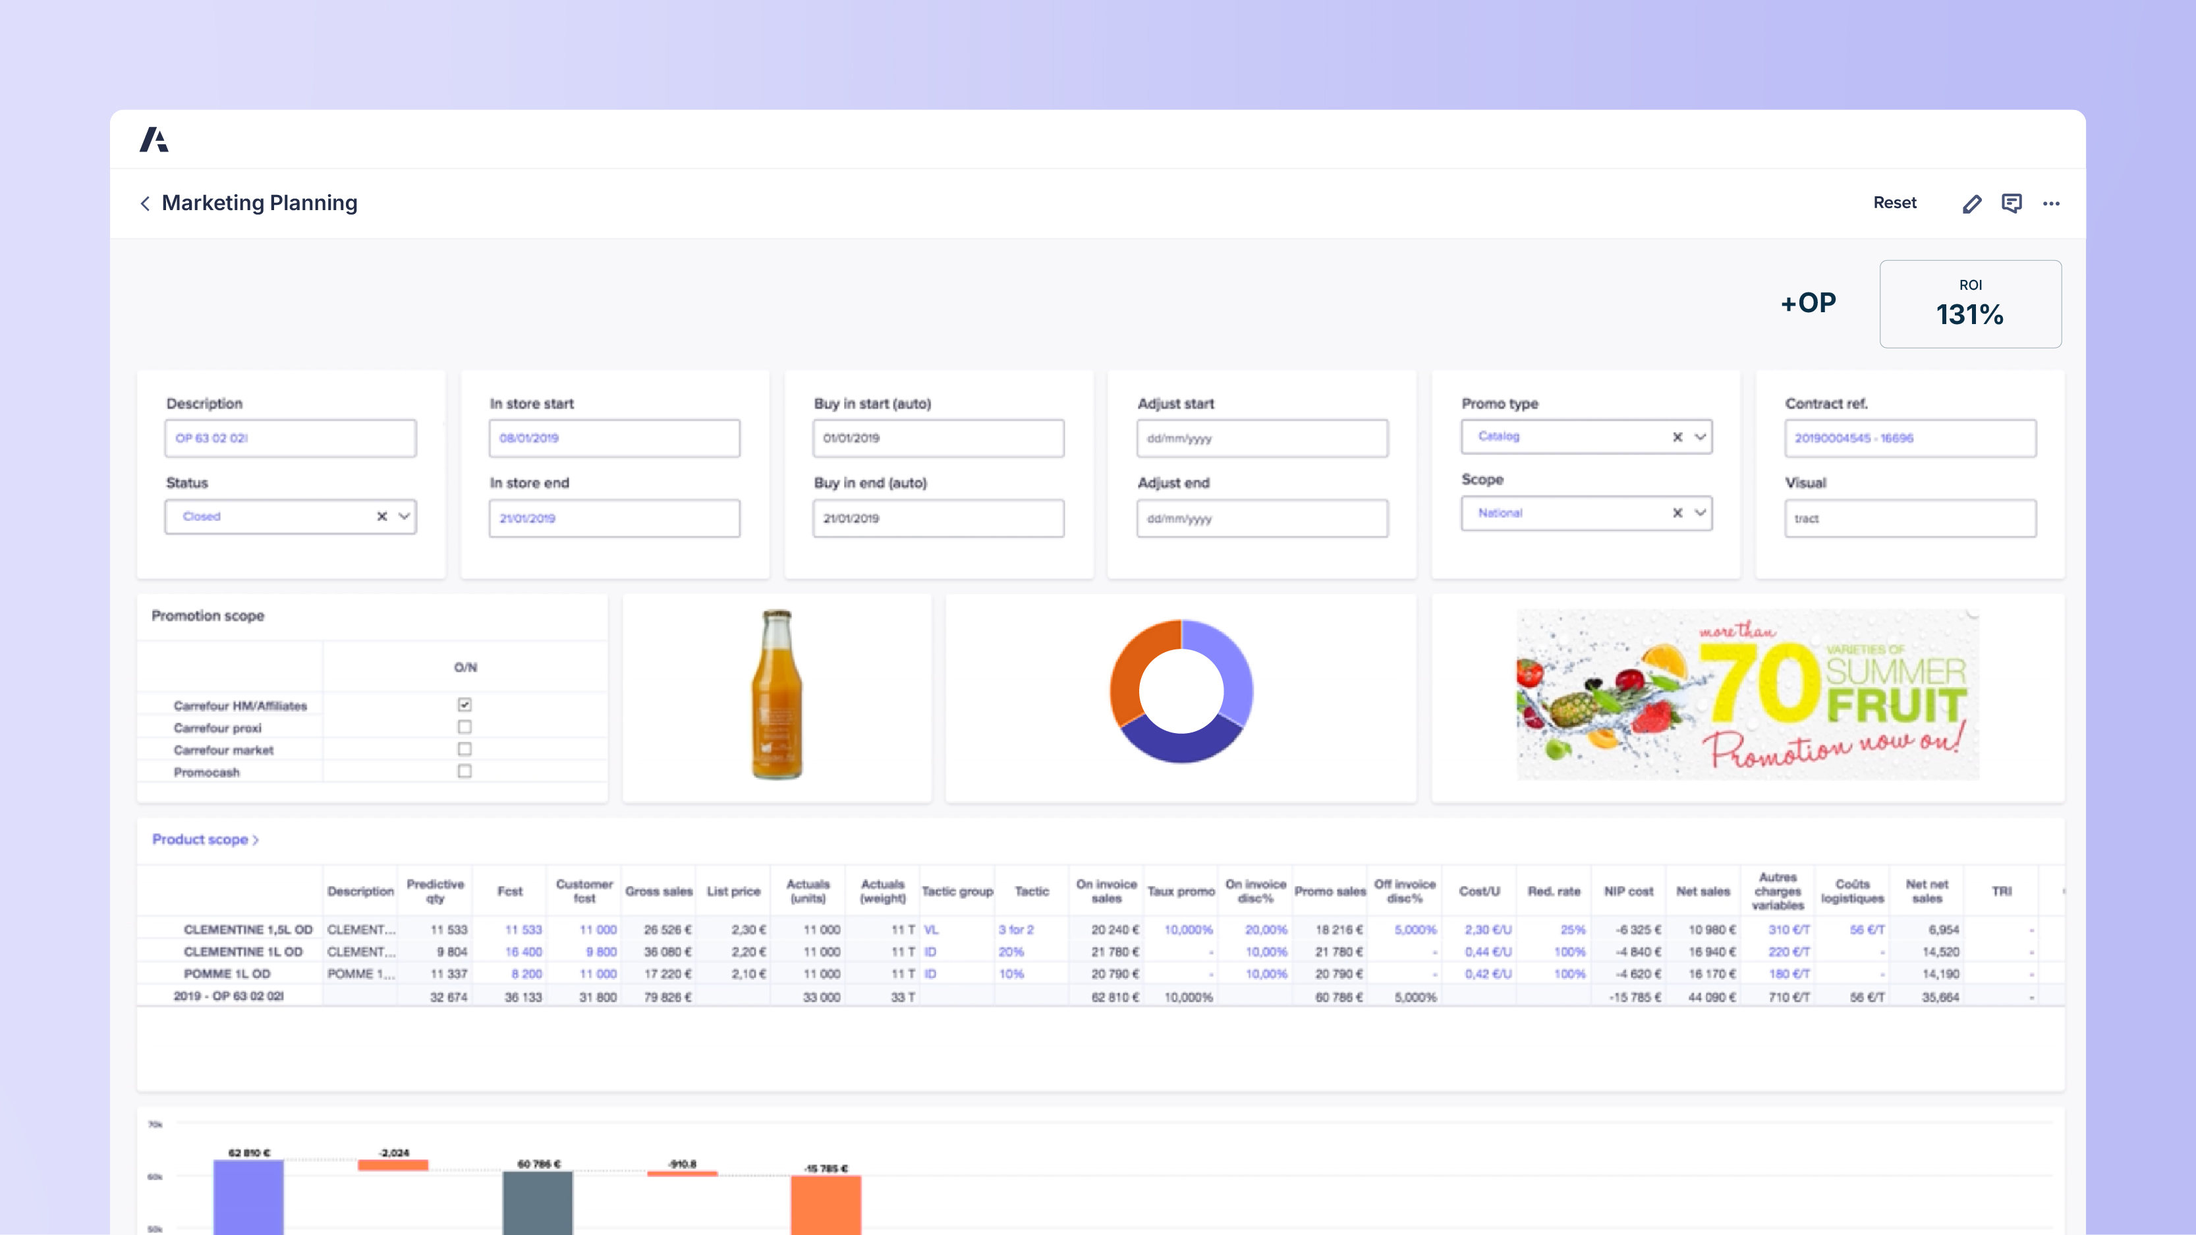The width and height of the screenshot is (2196, 1235).
Task: Click the back arrow beside Marketing Planning
Action: coord(145,203)
